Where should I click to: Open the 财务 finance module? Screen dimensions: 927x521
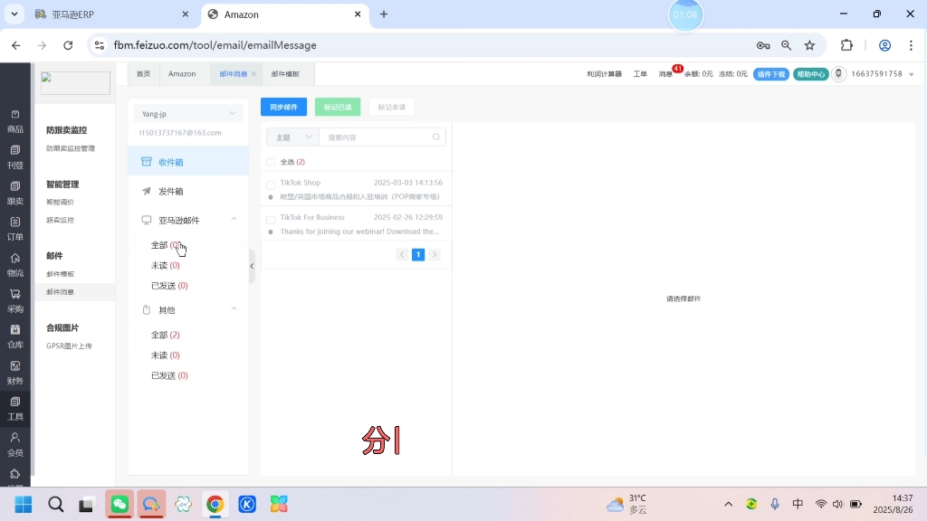click(x=15, y=373)
